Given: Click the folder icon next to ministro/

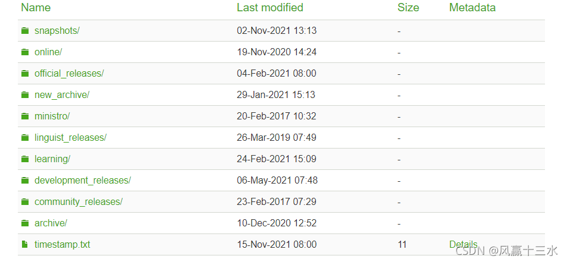Looking at the screenshot, I should click(25, 116).
